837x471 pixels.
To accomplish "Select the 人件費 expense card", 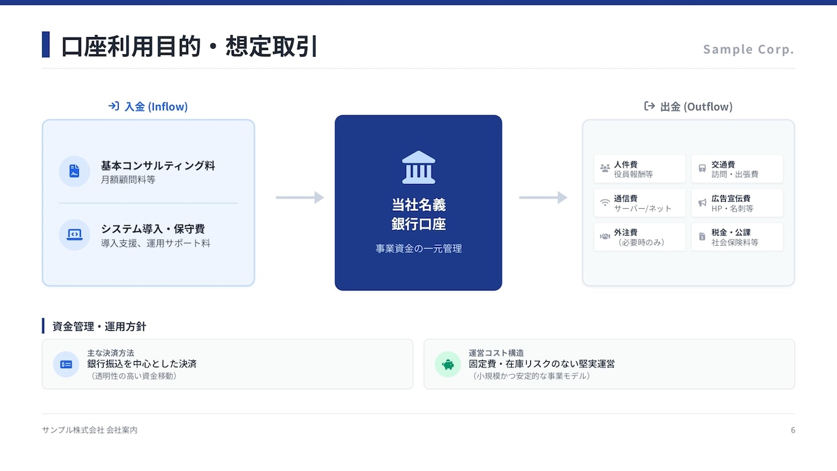I will (639, 169).
